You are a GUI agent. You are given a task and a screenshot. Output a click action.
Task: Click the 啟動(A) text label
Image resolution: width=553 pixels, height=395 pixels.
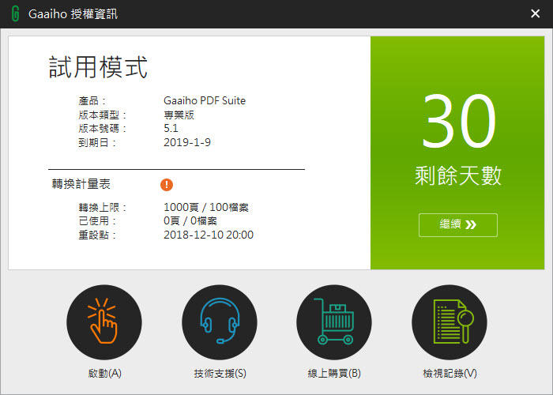[104, 373]
